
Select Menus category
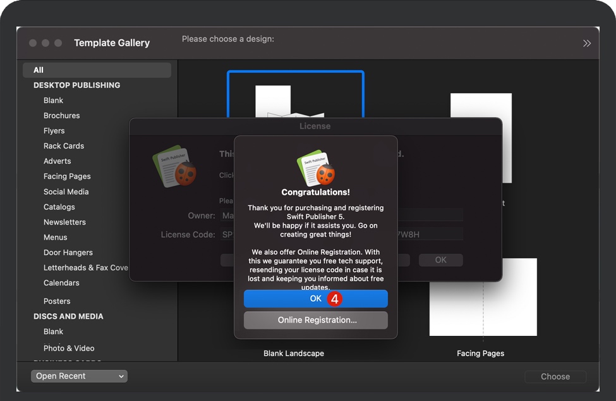[55, 237]
